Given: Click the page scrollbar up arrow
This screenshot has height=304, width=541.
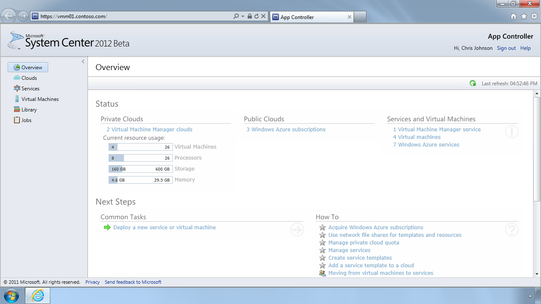Looking at the screenshot, I should point(537,93).
